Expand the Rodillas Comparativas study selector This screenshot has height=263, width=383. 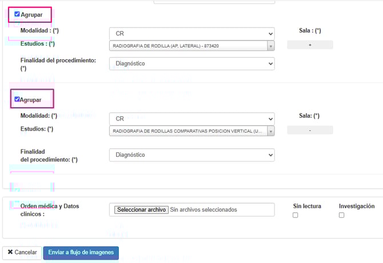191,131
